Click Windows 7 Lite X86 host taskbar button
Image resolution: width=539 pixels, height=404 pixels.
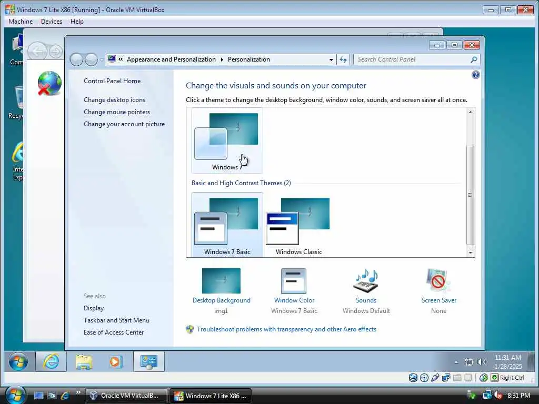click(x=211, y=396)
